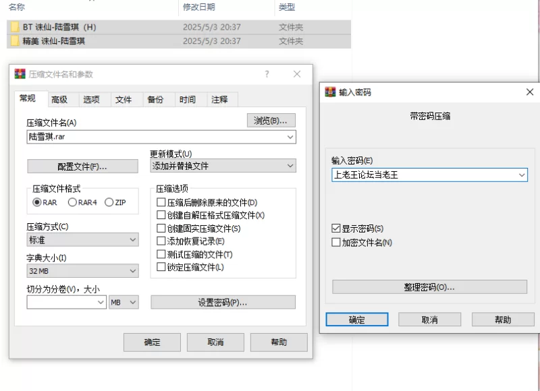Click the 整理密码(O)... button
The width and height of the screenshot is (540, 391).
point(429,287)
